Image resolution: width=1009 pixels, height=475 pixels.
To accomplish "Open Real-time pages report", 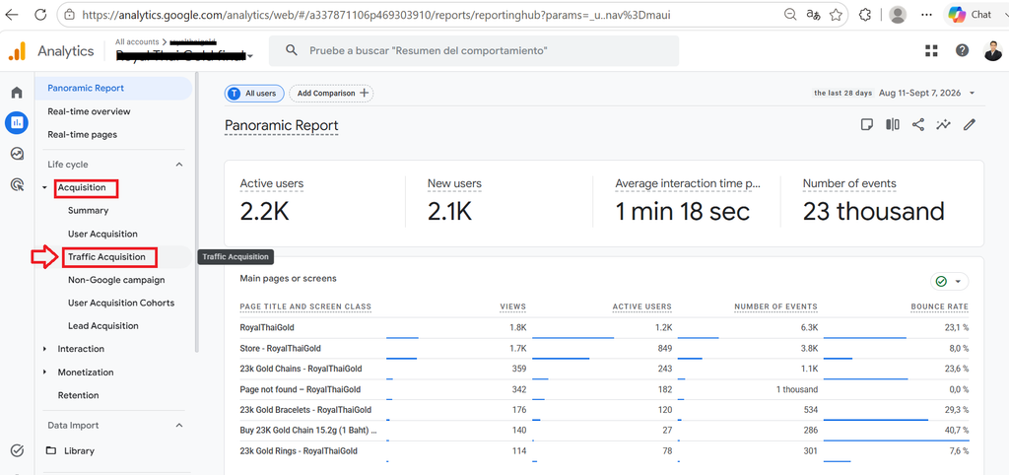I will click(x=83, y=135).
